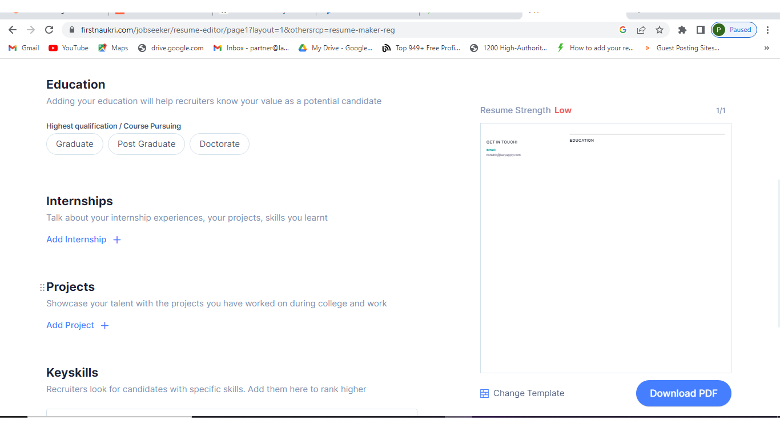Open the Gmail bookmark
The image size is (780, 439).
coord(24,48)
